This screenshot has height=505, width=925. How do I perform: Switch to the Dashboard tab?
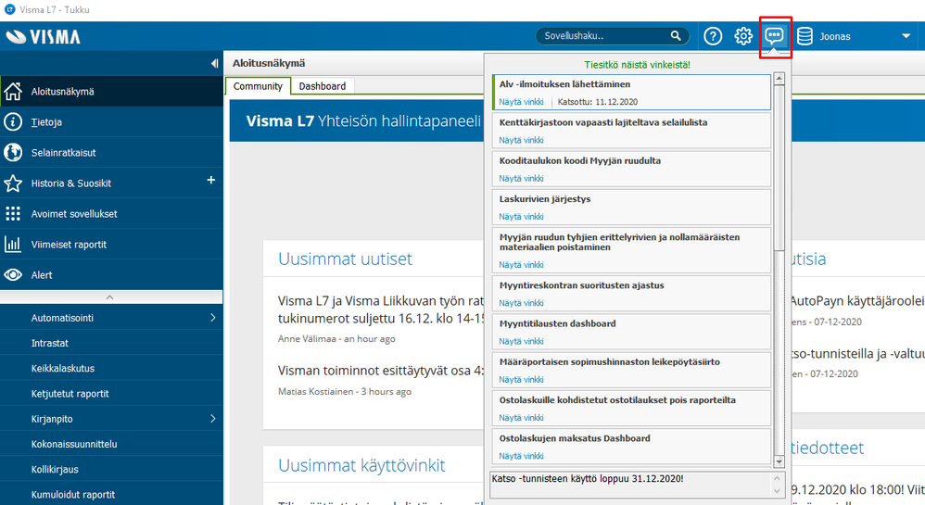point(323,86)
